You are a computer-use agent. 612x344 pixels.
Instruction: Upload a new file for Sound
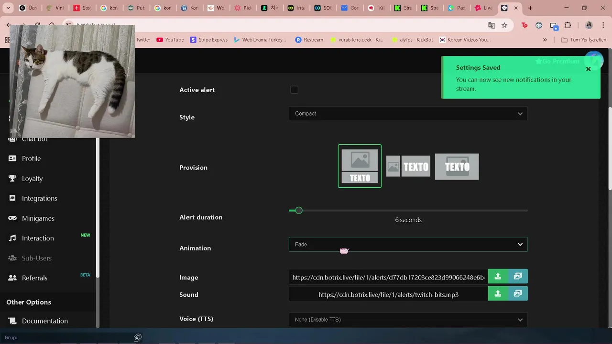click(x=498, y=293)
